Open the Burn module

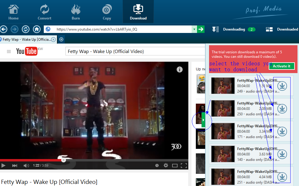pos(76,12)
